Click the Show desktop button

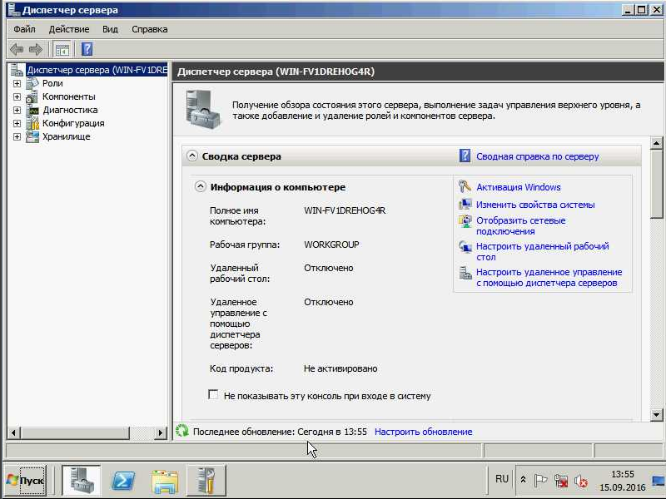click(659, 481)
